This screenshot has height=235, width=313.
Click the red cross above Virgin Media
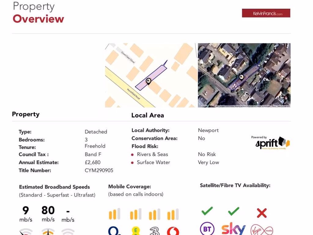262,213
